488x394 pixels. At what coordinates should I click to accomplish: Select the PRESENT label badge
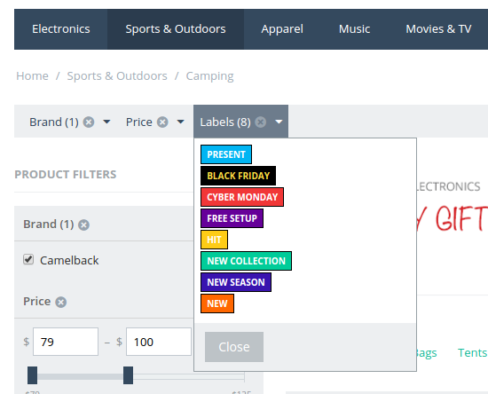pyautogui.click(x=226, y=154)
